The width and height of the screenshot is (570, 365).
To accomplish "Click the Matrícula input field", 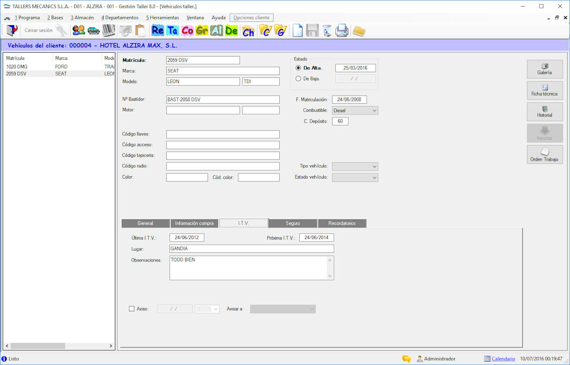I will [x=203, y=60].
